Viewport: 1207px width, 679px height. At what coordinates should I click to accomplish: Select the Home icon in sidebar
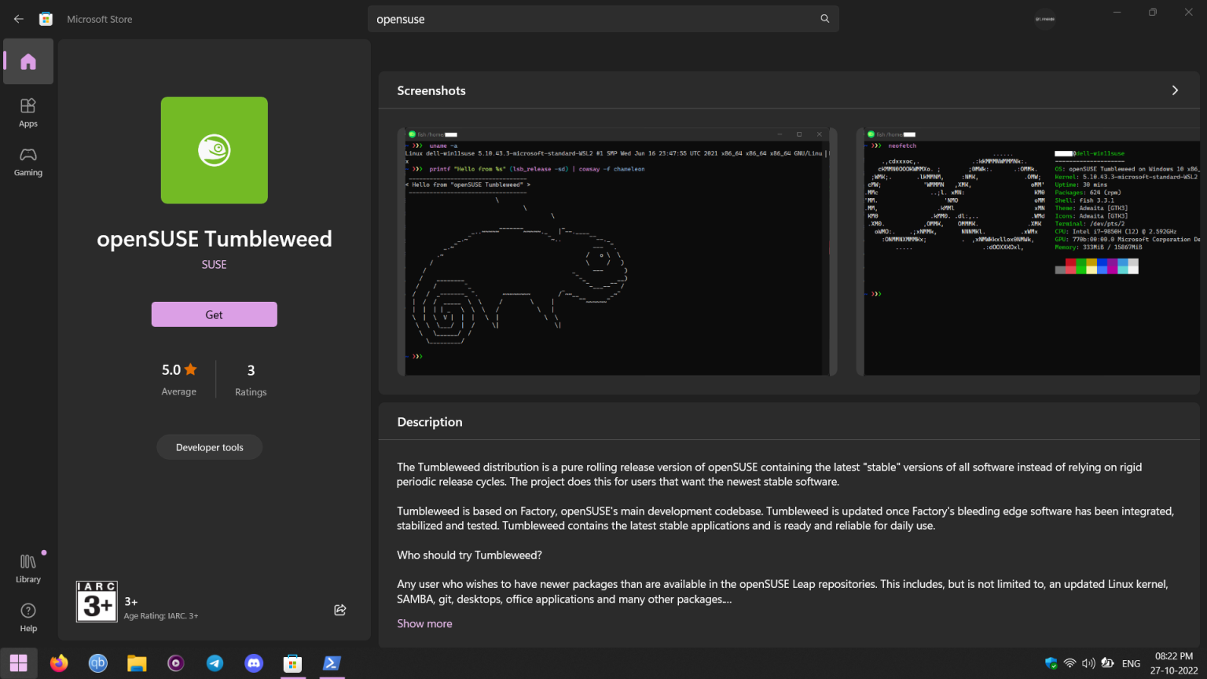pos(28,61)
